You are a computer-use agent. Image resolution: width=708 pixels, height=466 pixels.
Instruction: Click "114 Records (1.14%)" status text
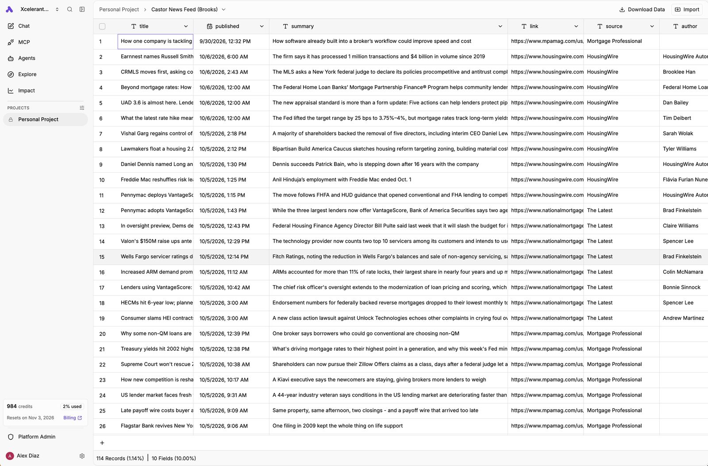click(x=120, y=458)
